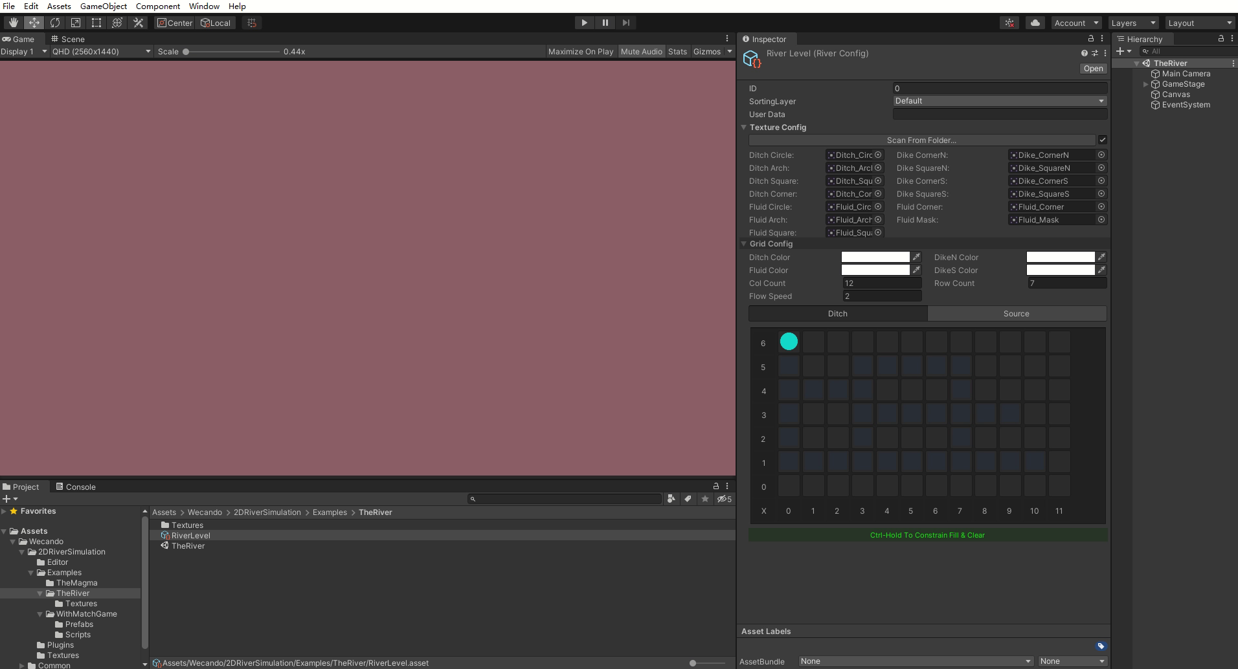Search by label in Project panel
This screenshot has width=1238, height=669.
688,498
